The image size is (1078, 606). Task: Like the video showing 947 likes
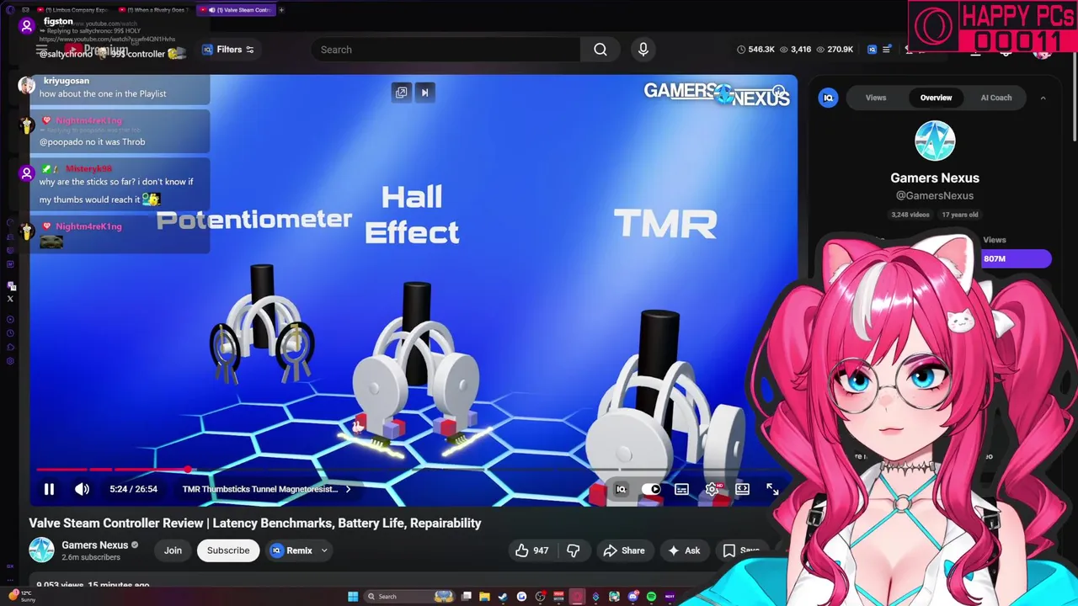click(x=531, y=550)
